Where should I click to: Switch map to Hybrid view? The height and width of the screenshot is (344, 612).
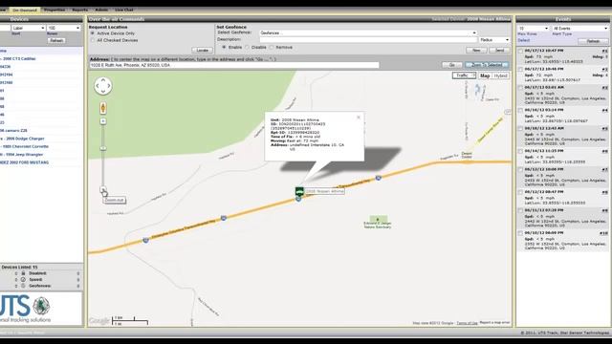coord(500,75)
